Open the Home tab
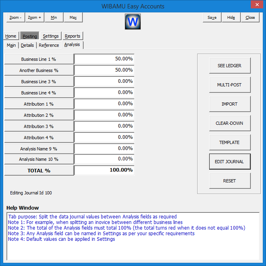This screenshot has width=266, height=266. pos(11,36)
